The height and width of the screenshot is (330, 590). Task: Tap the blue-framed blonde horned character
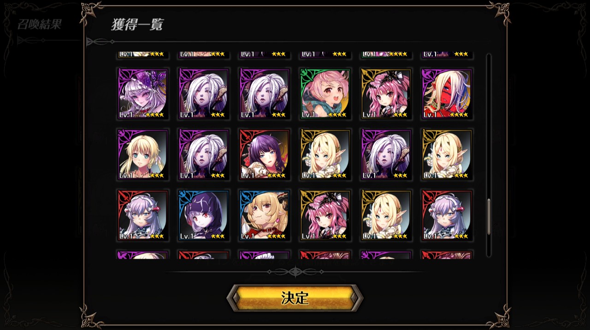tap(265, 215)
